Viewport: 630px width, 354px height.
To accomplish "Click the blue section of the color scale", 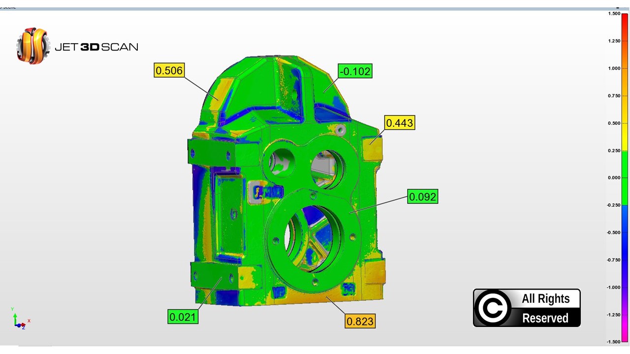I will (624, 231).
